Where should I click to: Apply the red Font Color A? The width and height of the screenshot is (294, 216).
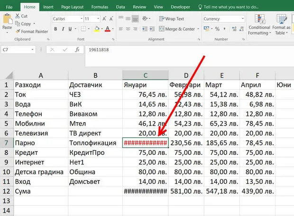(108, 29)
